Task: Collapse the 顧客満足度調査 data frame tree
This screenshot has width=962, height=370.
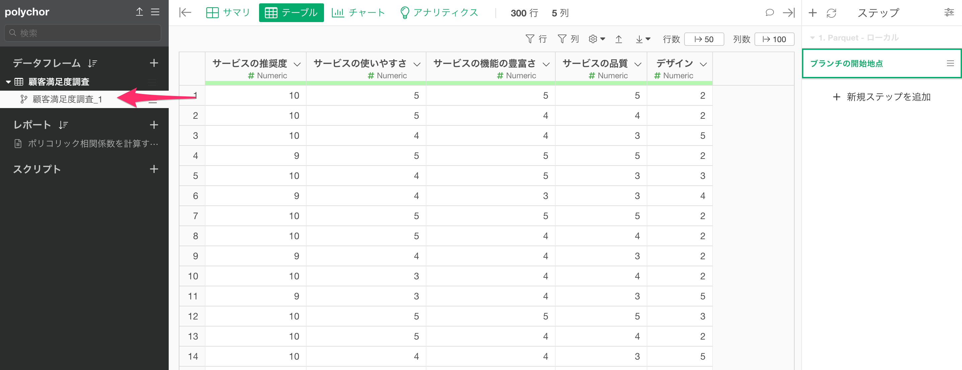Action: (8, 82)
